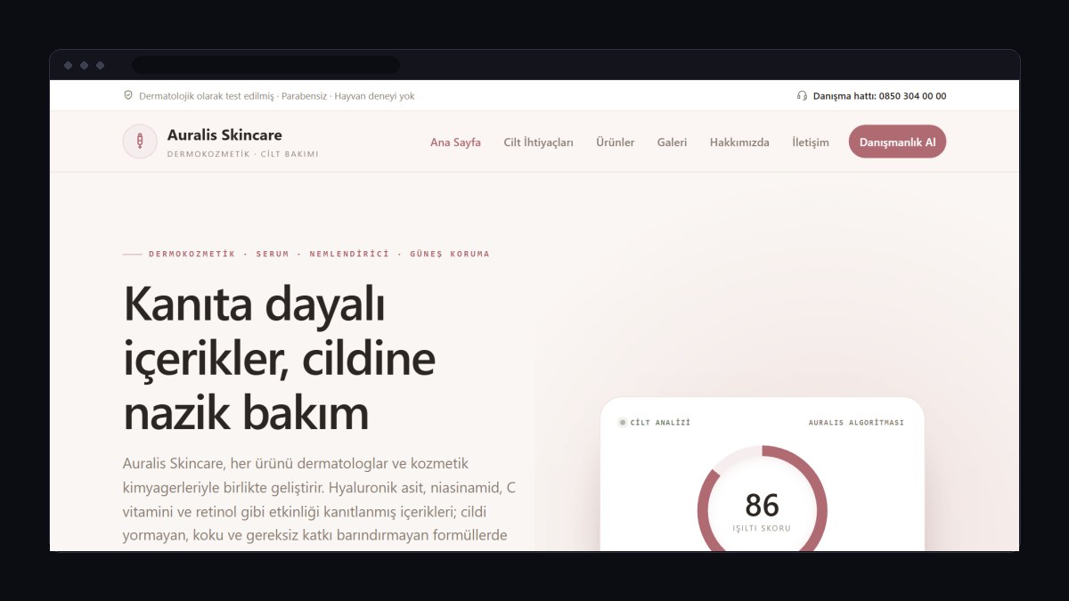This screenshot has height=601, width=1069.
Task: Click the 'AURALIS ALGORİTMASI' label
Action: [x=856, y=422]
